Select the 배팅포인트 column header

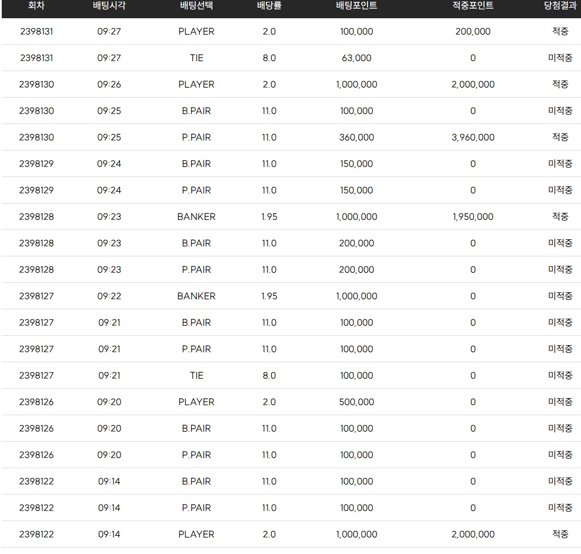356,5
